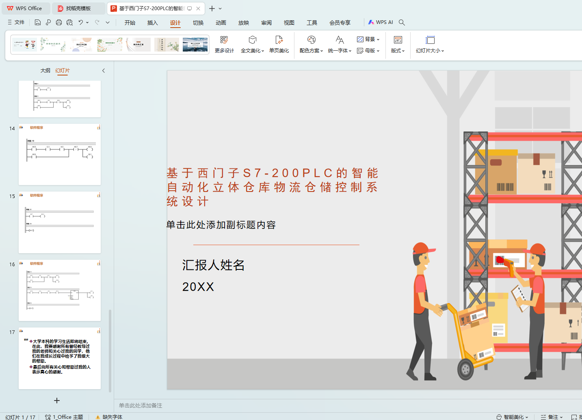Select slide 14 thumbnail

tap(60, 155)
